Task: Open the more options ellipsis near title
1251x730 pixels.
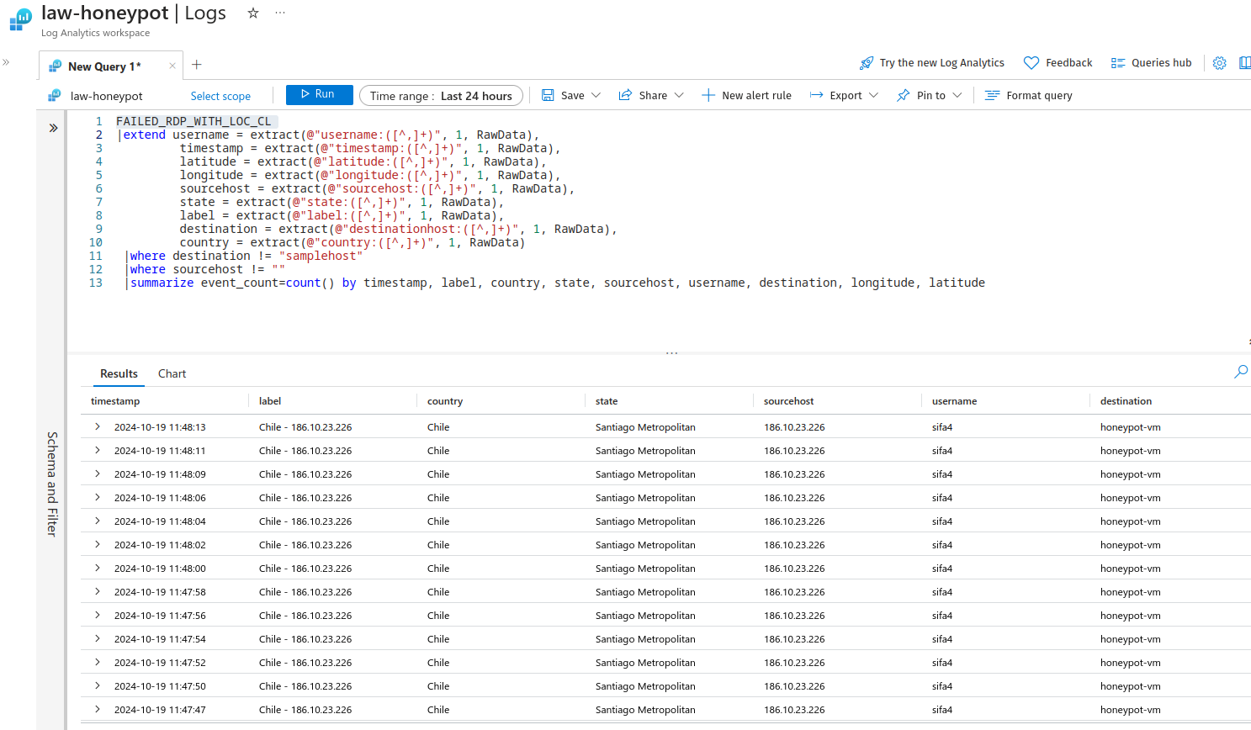Action: (x=280, y=13)
